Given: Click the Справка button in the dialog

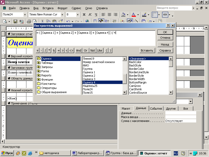Looking at the screenshot, I should click(x=165, y=51).
